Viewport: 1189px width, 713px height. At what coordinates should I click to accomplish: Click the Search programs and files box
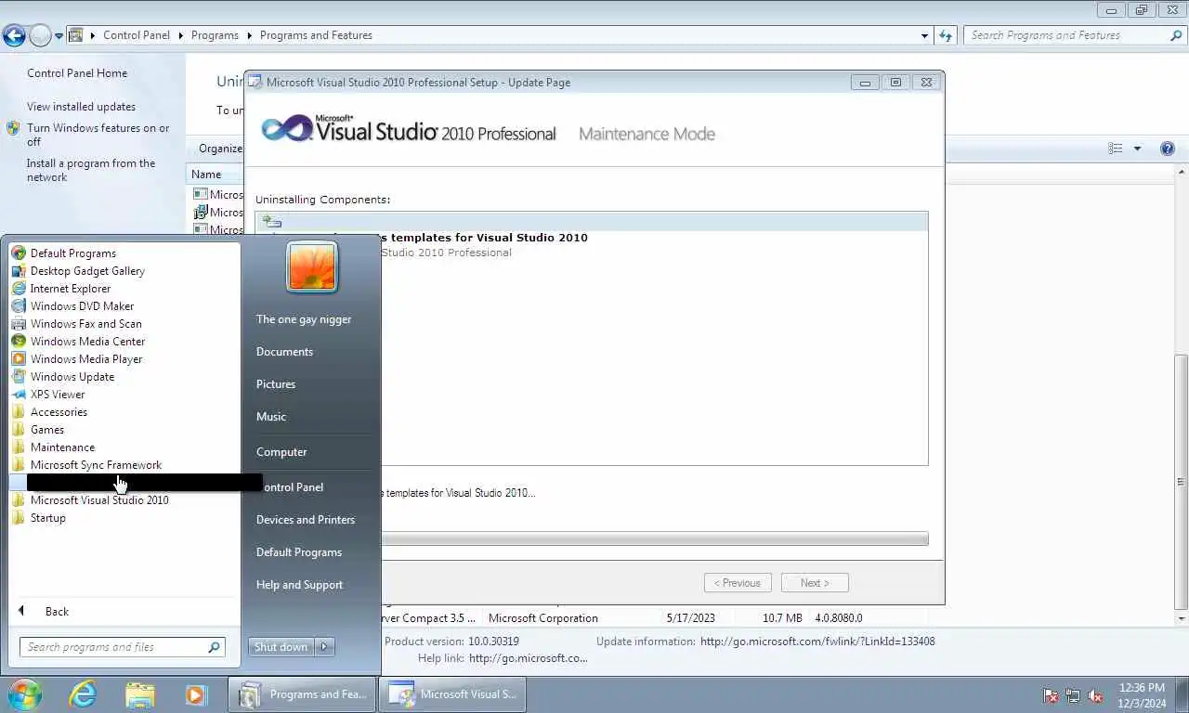(122, 647)
